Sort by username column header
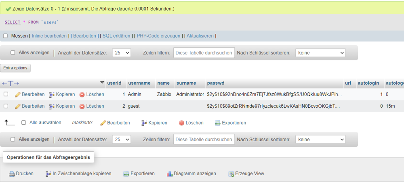Viewport: 404px width, 186px height. coord(139,83)
